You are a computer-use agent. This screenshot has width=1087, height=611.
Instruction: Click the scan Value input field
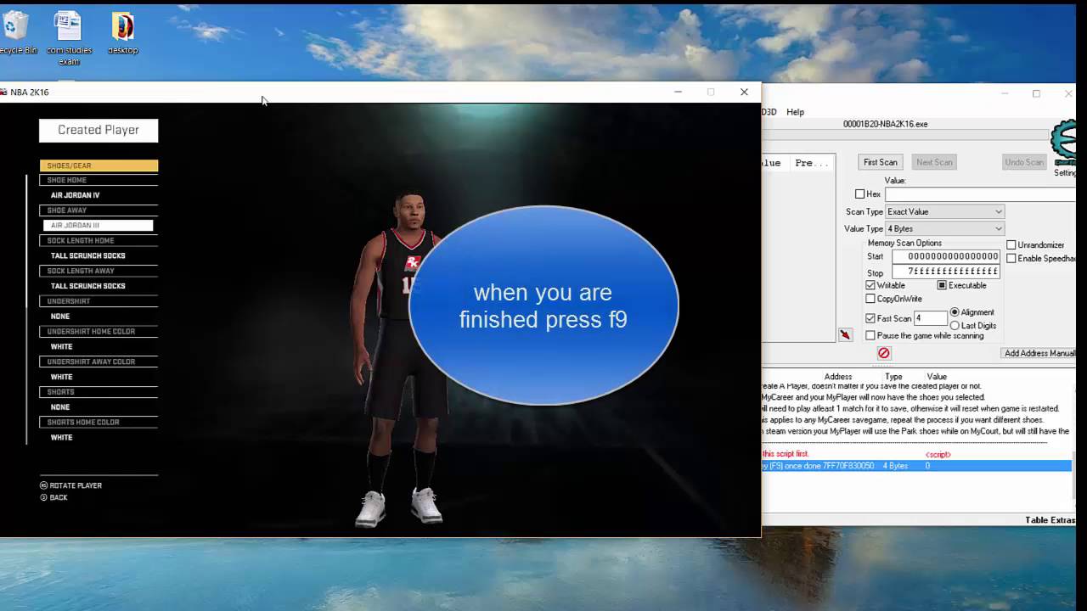point(981,194)
